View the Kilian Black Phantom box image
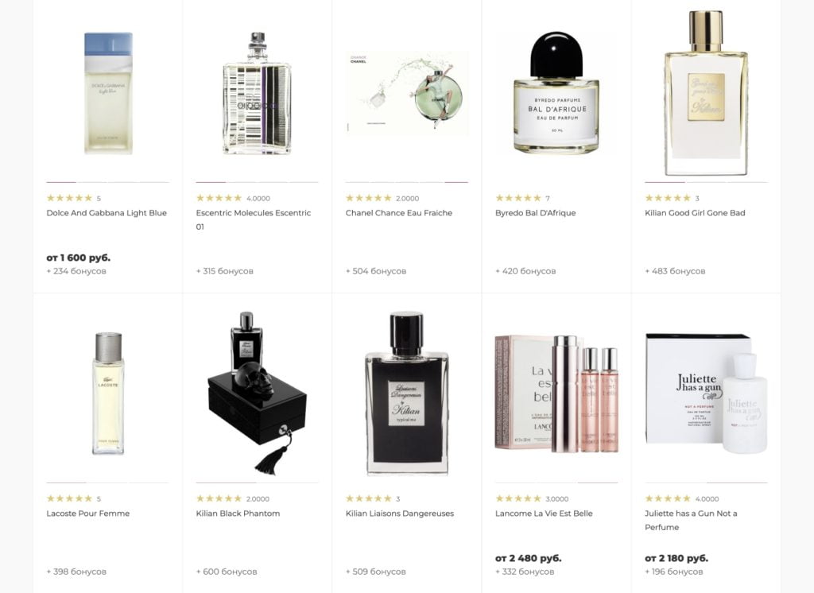This screenshot has width=814, height=593. [257, 393]
